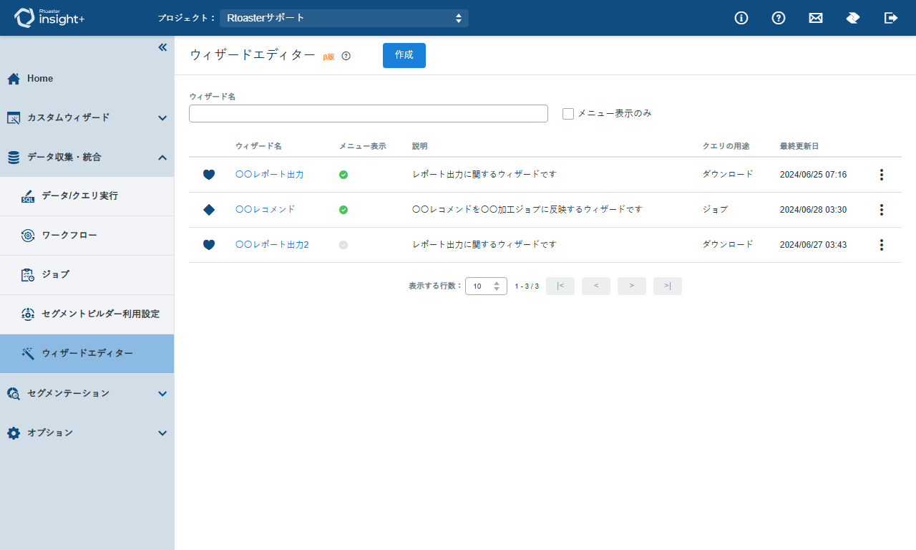The height and width of the screenshot is (550, 916).
Task: Click heart icon of 〇〇レポート出力2 row
Action: tap(209, 245)
